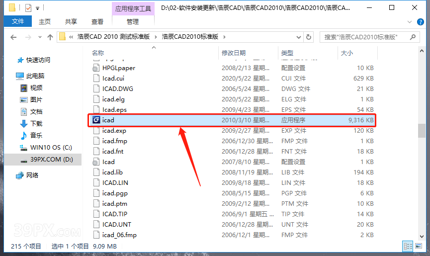
Task: Click the icad.fmp file icon
Action: [x=96, y=141]
